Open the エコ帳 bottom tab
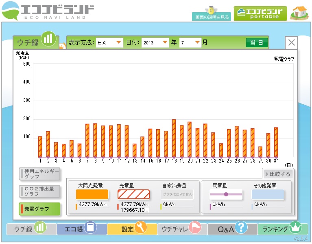This screenshot has width=312, height=244. click(x=82, y=229)
